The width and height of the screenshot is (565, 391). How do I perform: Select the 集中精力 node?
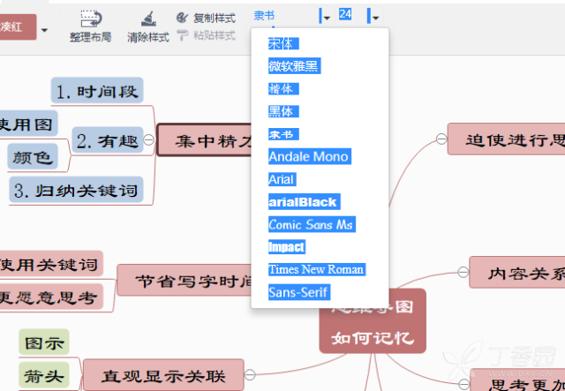204,139
